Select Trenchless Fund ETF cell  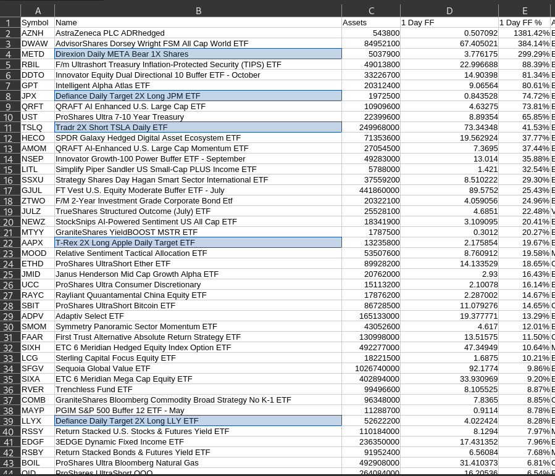(x=198, y=390)
